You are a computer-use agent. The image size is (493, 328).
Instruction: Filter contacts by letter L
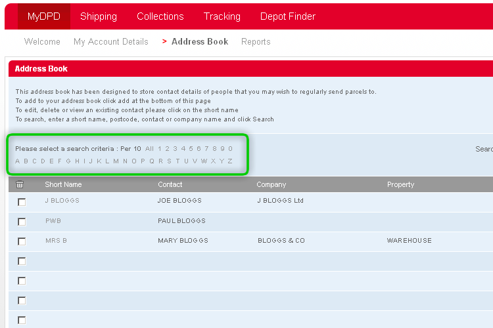point(107,161)
